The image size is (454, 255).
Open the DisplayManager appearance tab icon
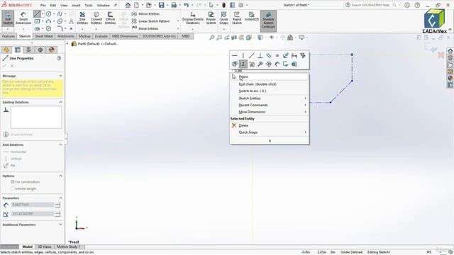(x=52, y=50)
